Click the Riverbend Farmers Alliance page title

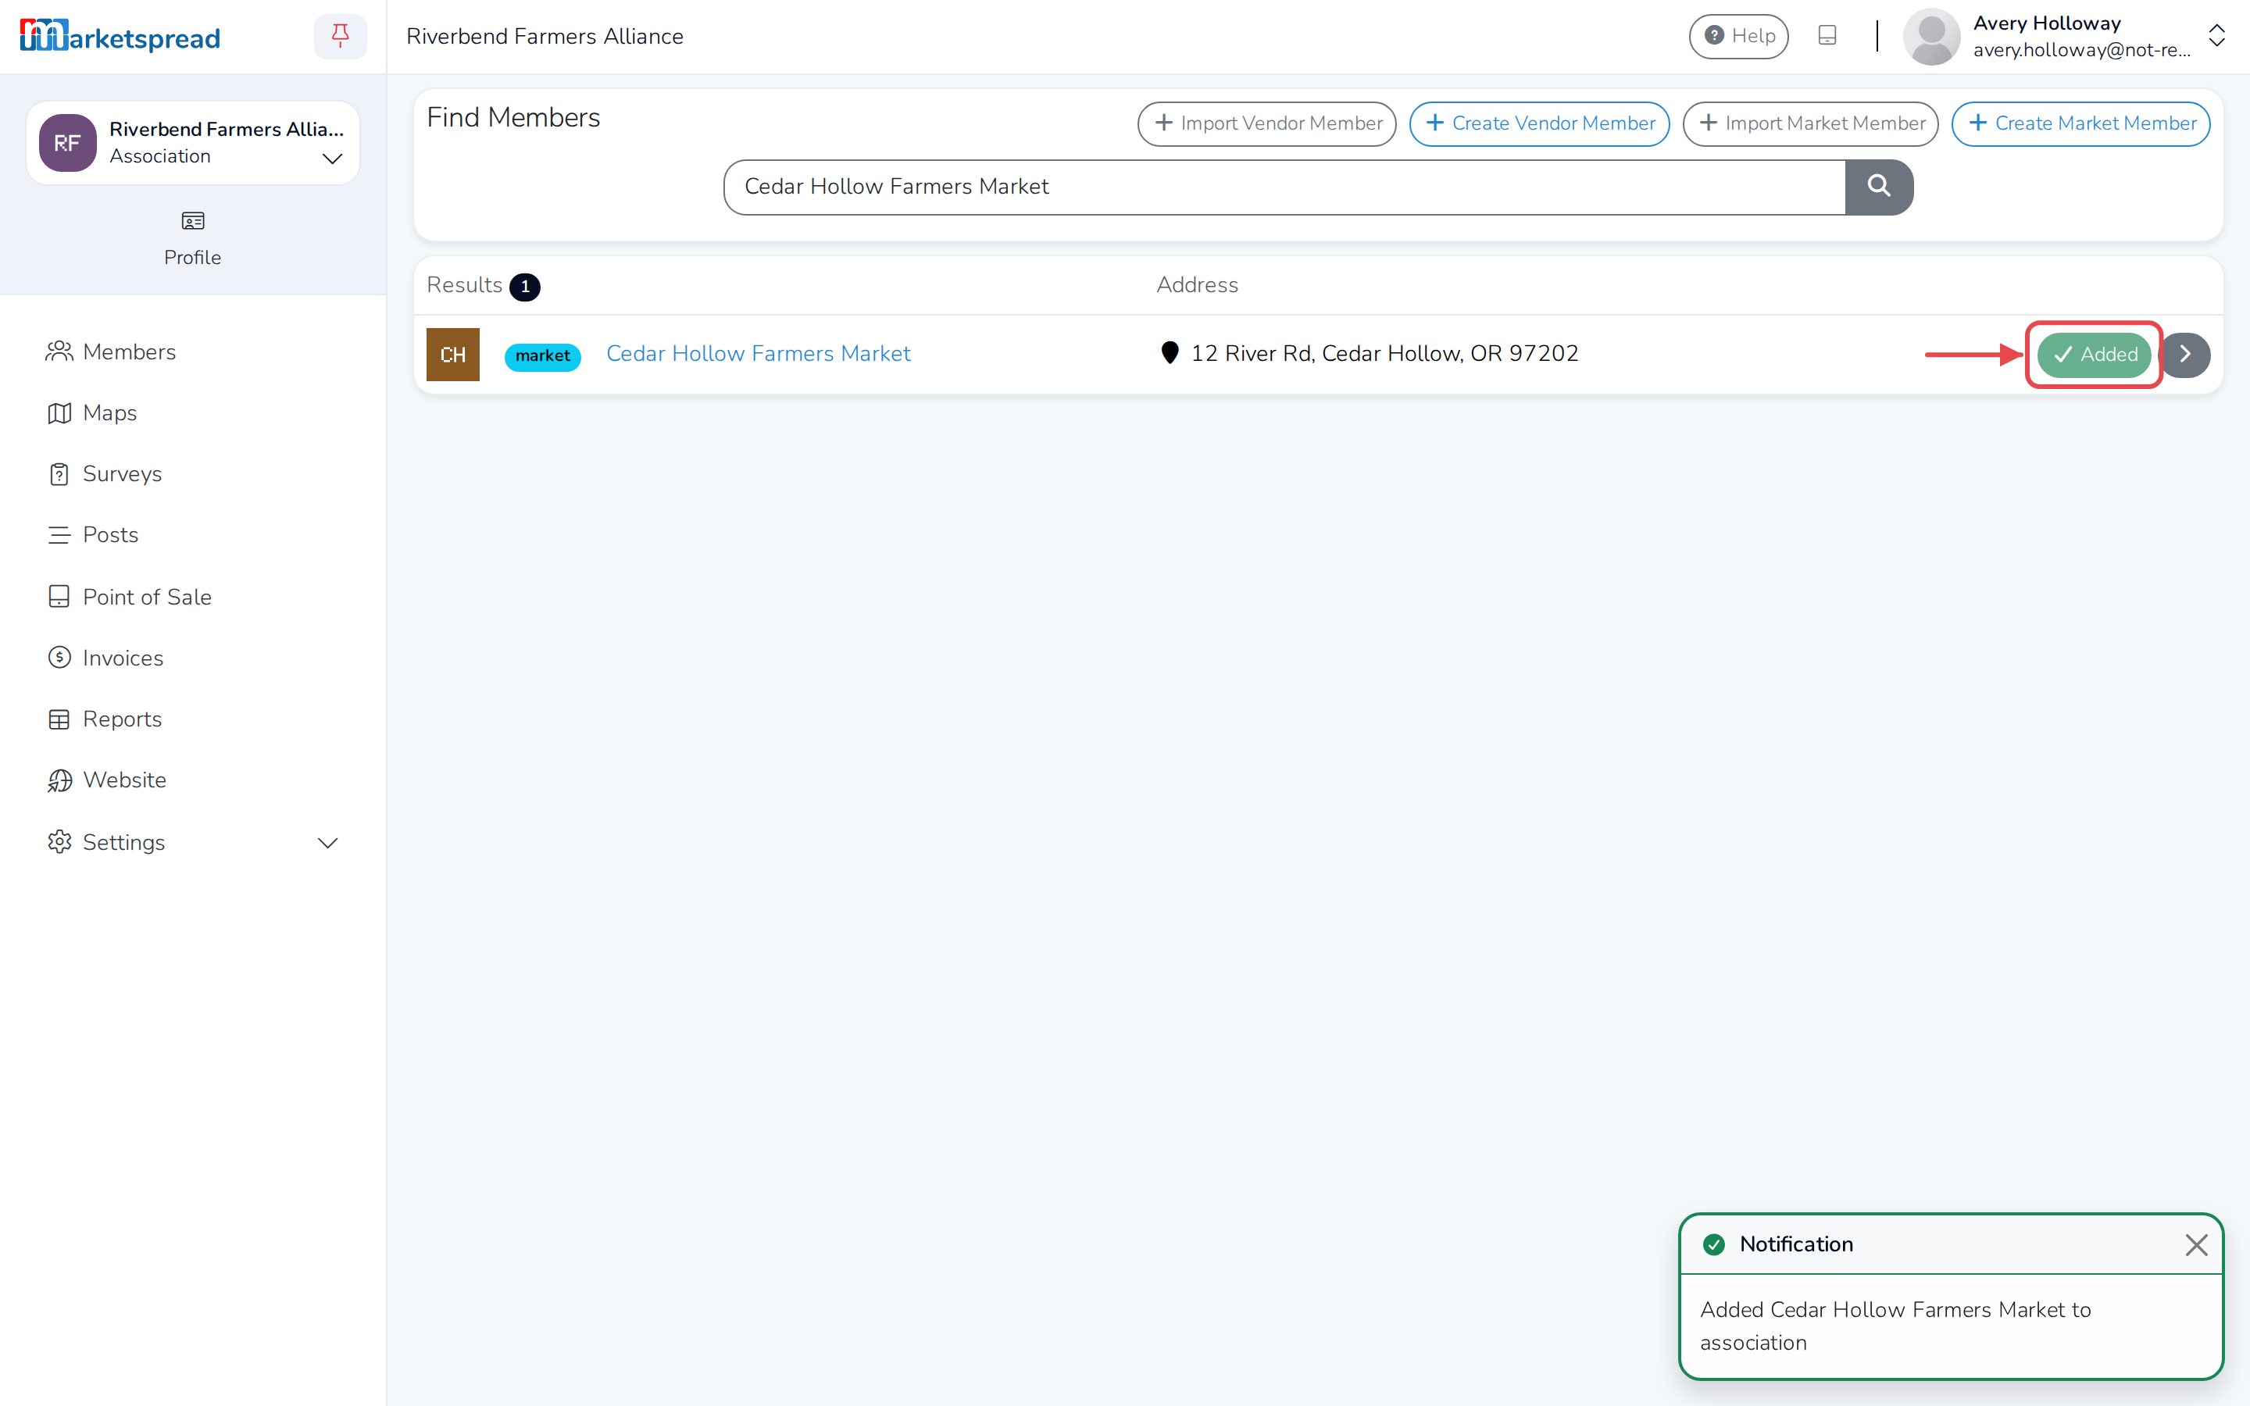tap(545, 36)
